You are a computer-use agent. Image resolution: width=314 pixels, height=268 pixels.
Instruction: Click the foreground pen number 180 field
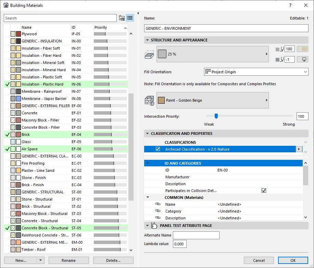(x=289, y=49)
